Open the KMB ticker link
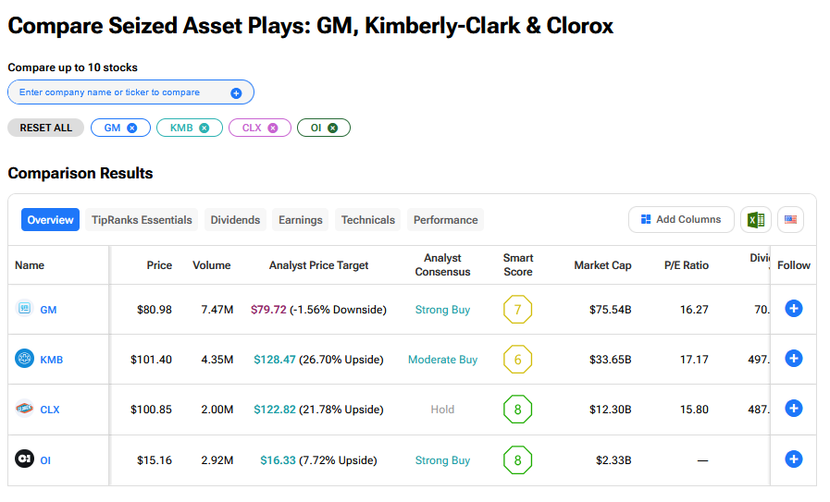830x502 pixels. tap(51, 360)
